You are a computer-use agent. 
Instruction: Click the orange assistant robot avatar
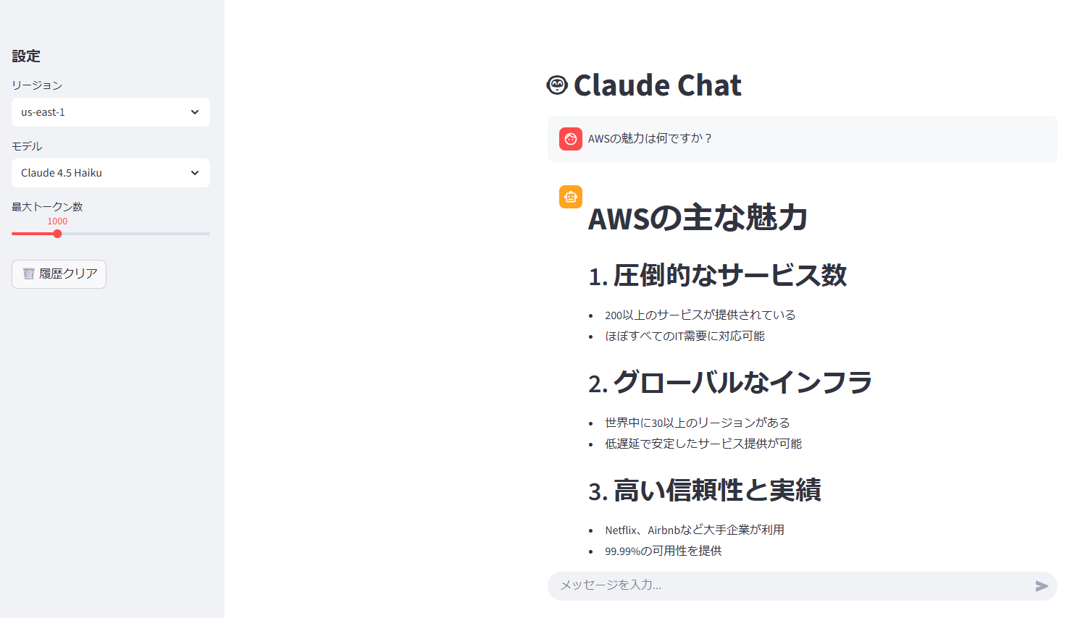pyautogui.click(x=571, y=197)
